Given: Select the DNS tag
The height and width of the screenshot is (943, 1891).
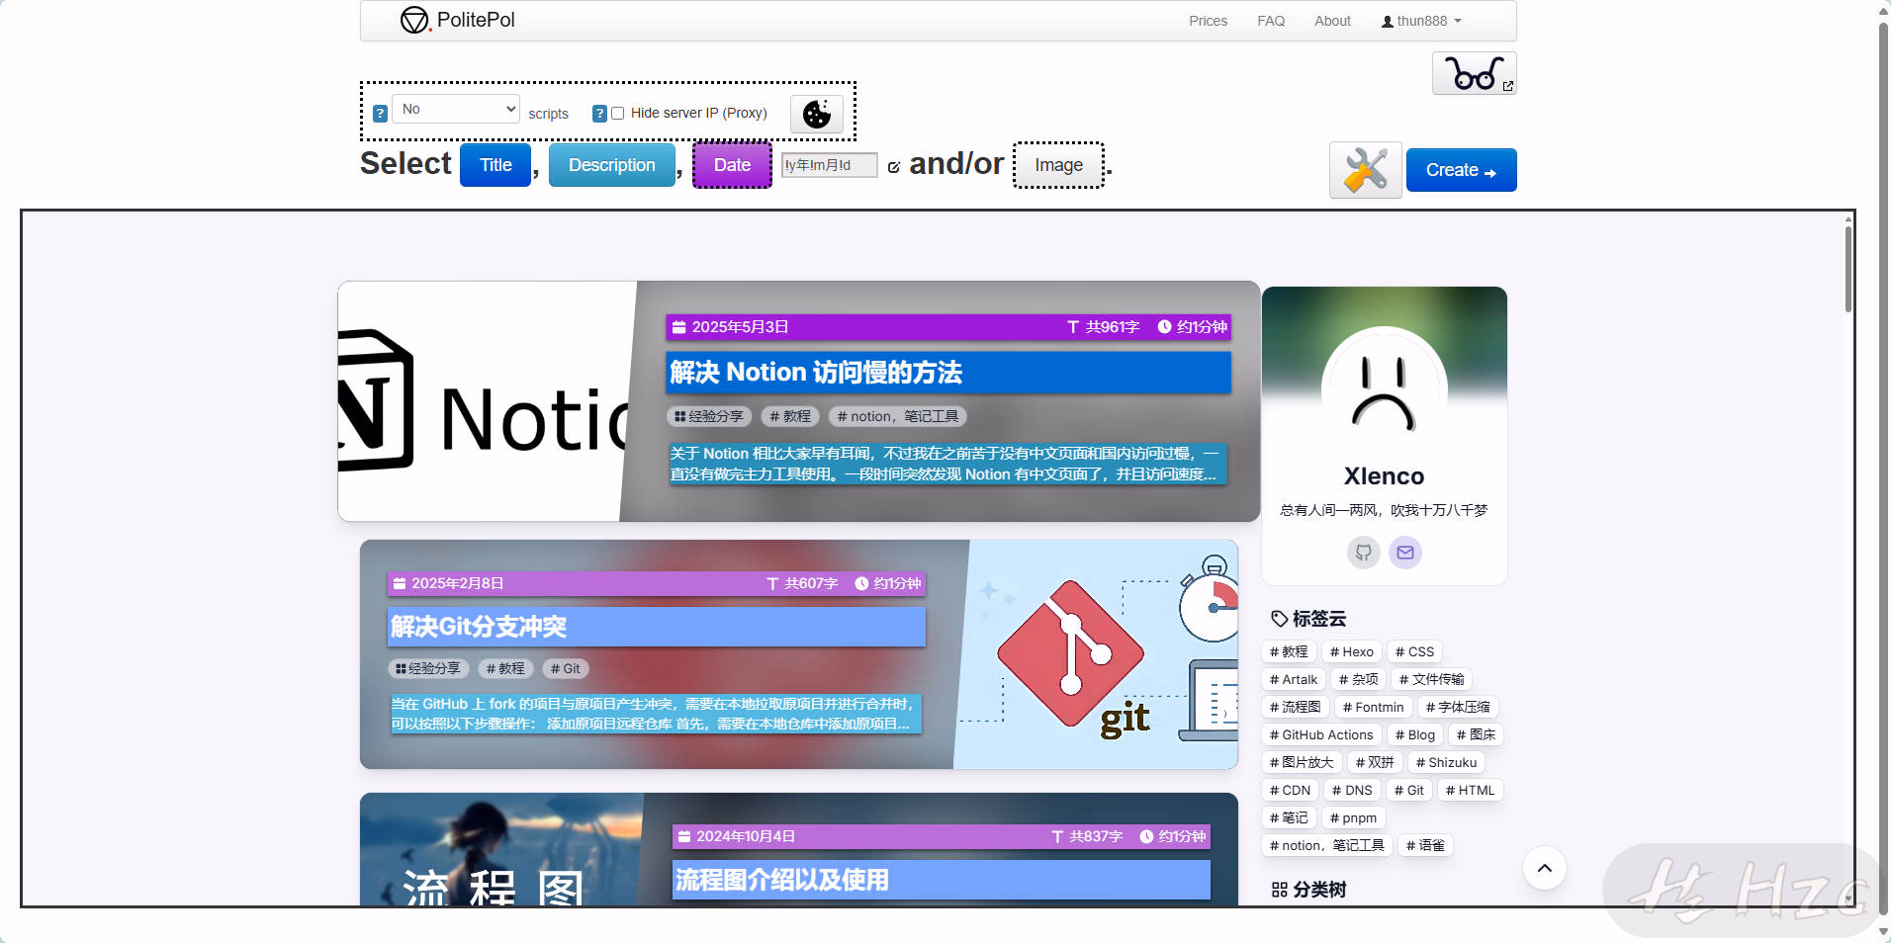Looking at the screenshot, I should tap(1352, 791).
